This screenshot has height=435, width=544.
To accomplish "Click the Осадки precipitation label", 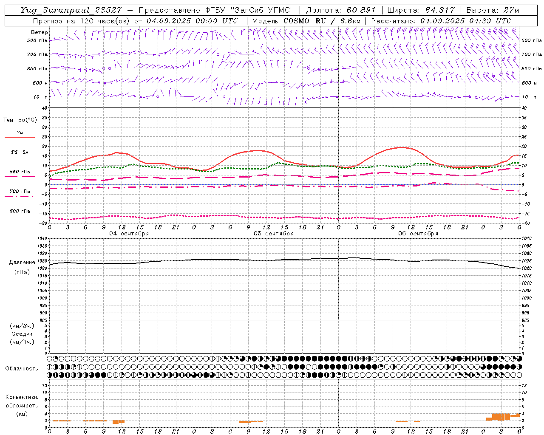I will 22,334.
